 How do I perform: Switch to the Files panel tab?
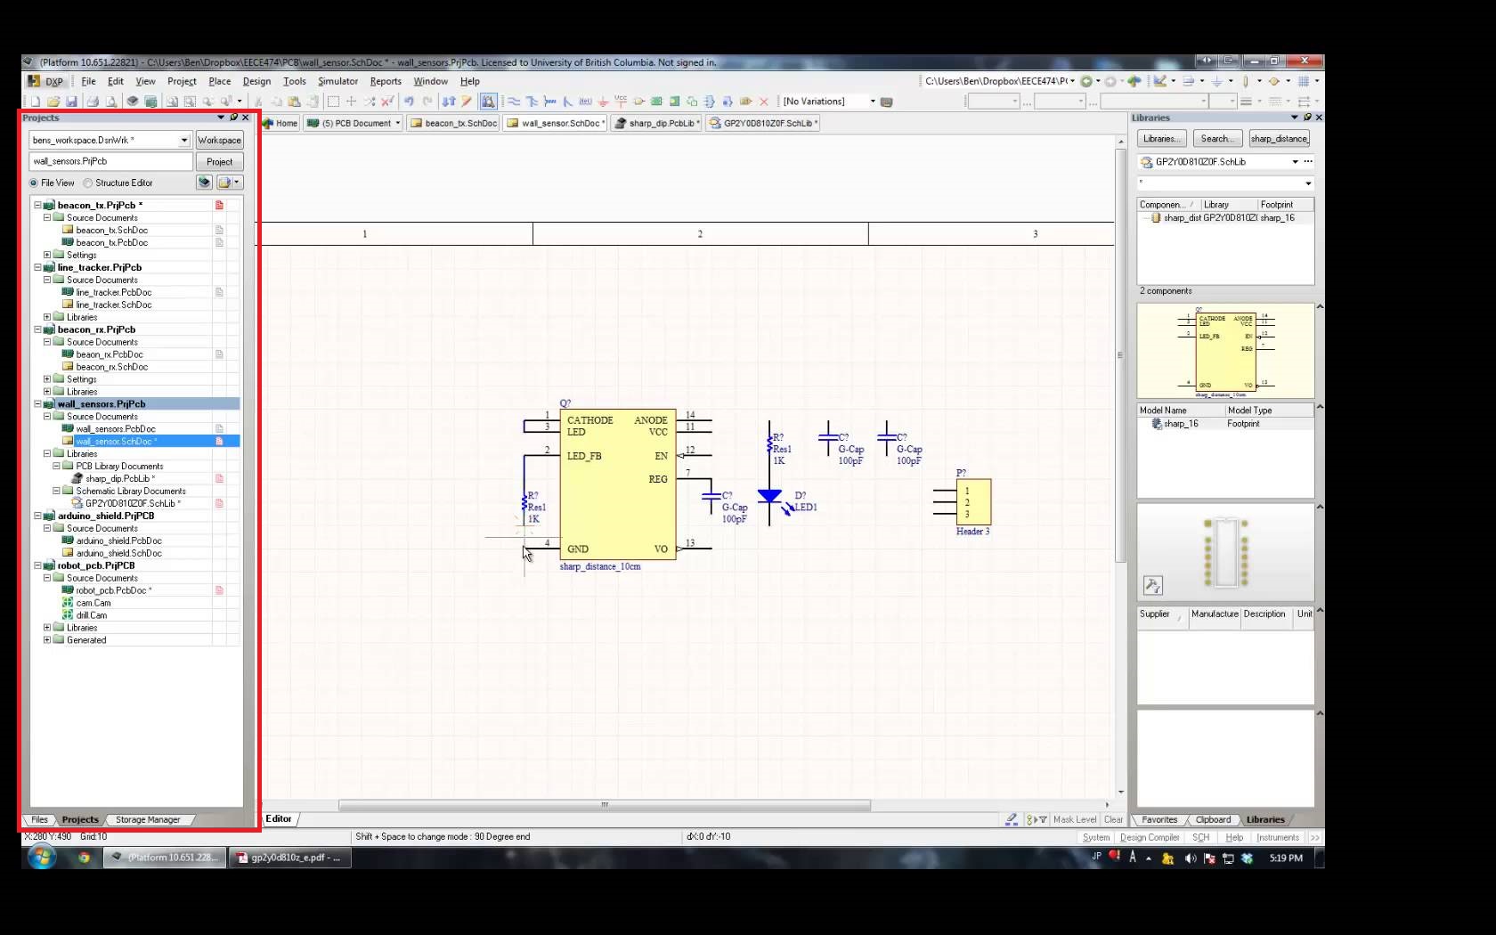[x=39, y=819]
